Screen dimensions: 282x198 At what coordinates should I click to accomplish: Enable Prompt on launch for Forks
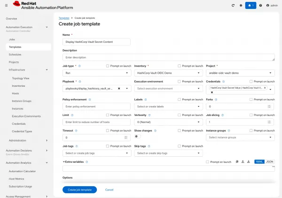tap(251, 99)
